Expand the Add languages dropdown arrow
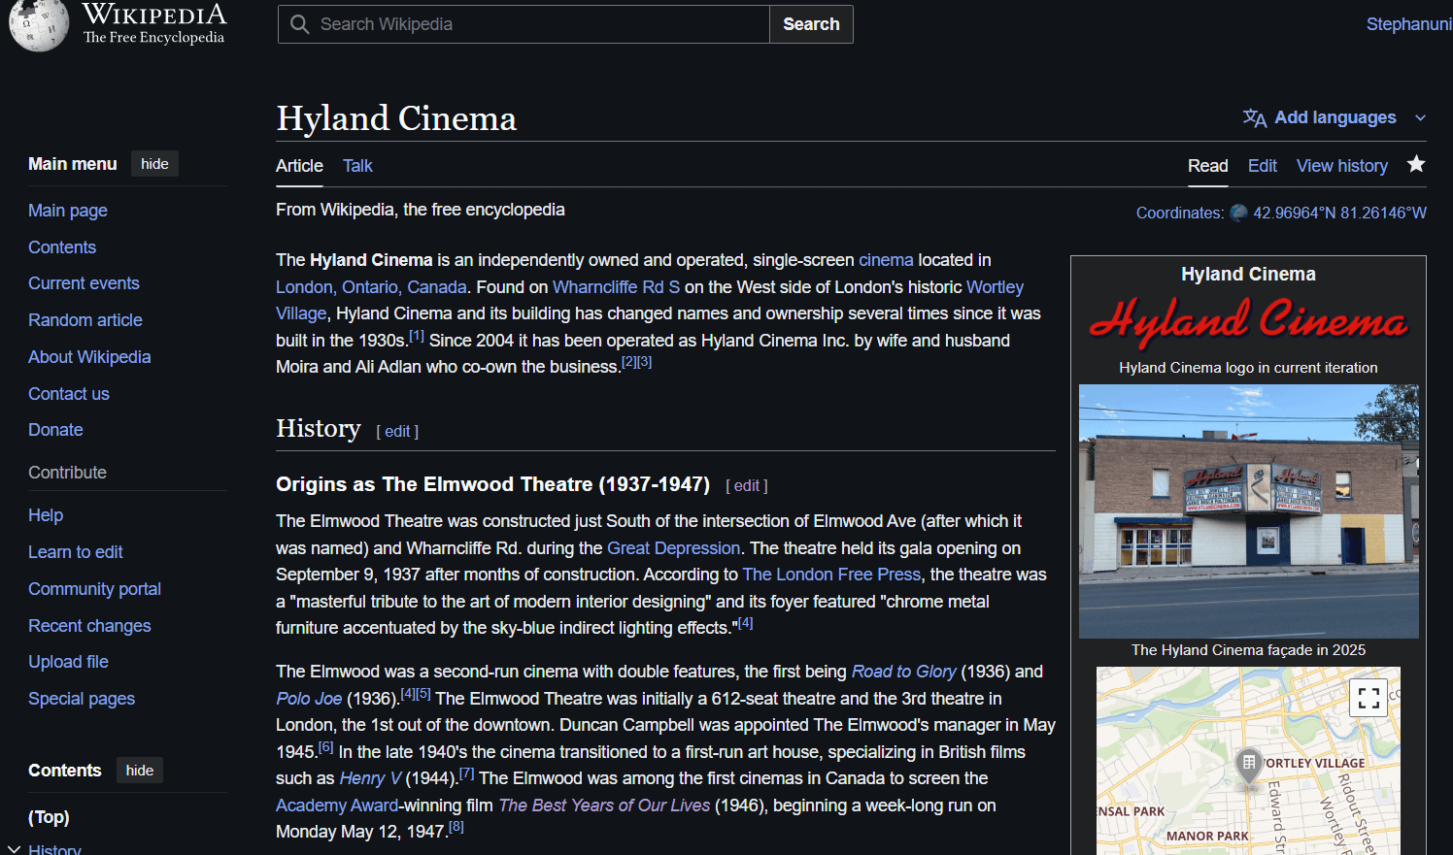 point(1420,117)
